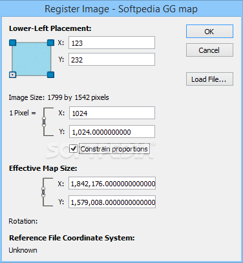Focus the Lower-Left Placement Y field

point(112,59)
